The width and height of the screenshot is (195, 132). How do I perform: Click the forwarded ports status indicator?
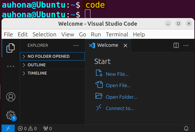pyautogui.click(x=48, y=129)
